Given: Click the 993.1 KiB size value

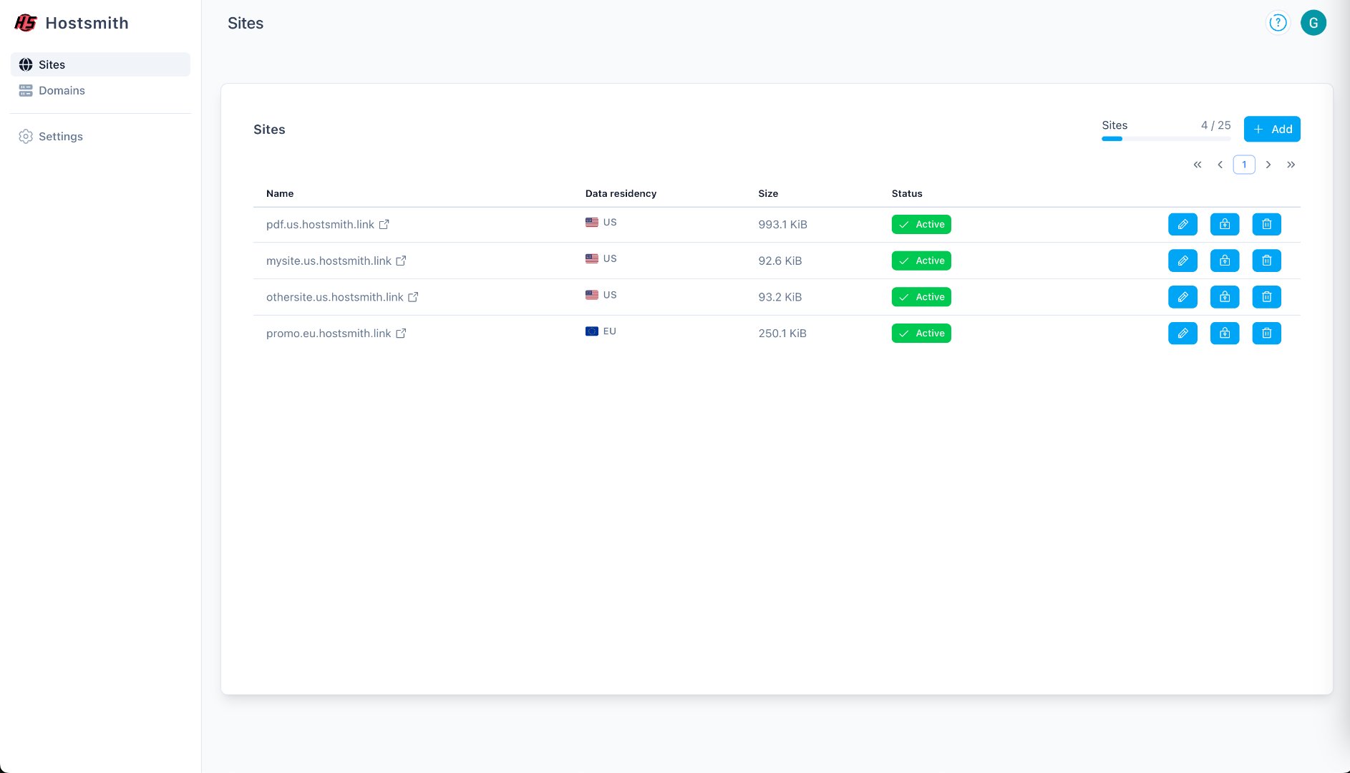Looking at the screenshot, I should pyautogui.click(x=782, y=225).
